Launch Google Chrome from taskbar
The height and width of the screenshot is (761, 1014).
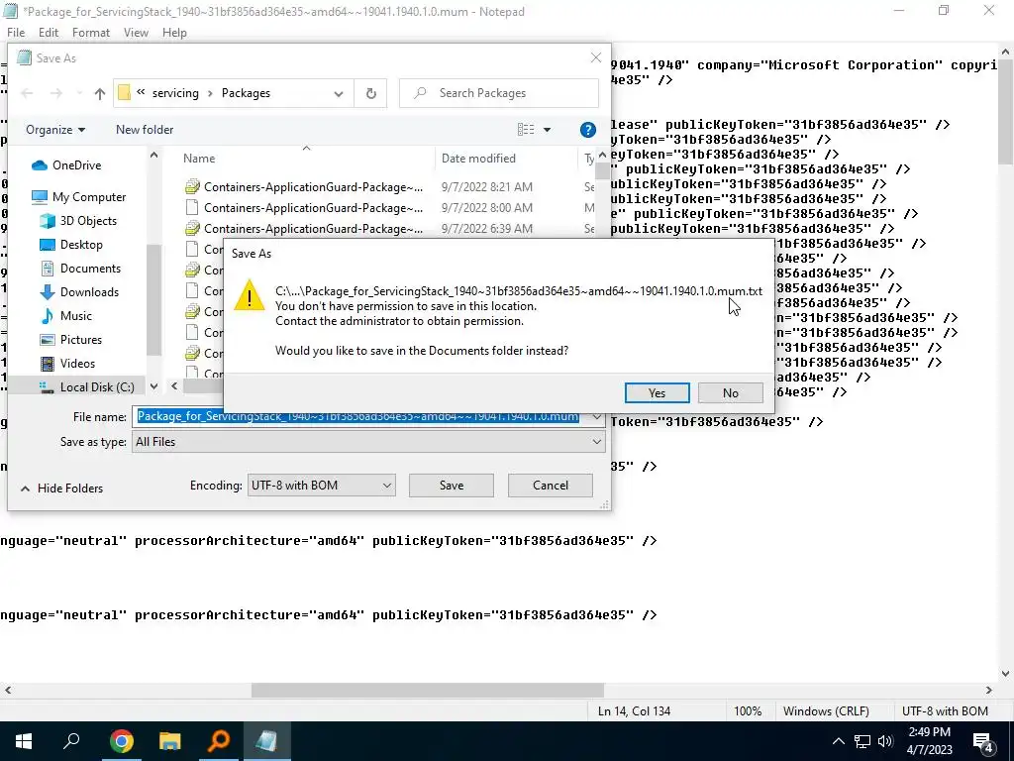point(121,741)
